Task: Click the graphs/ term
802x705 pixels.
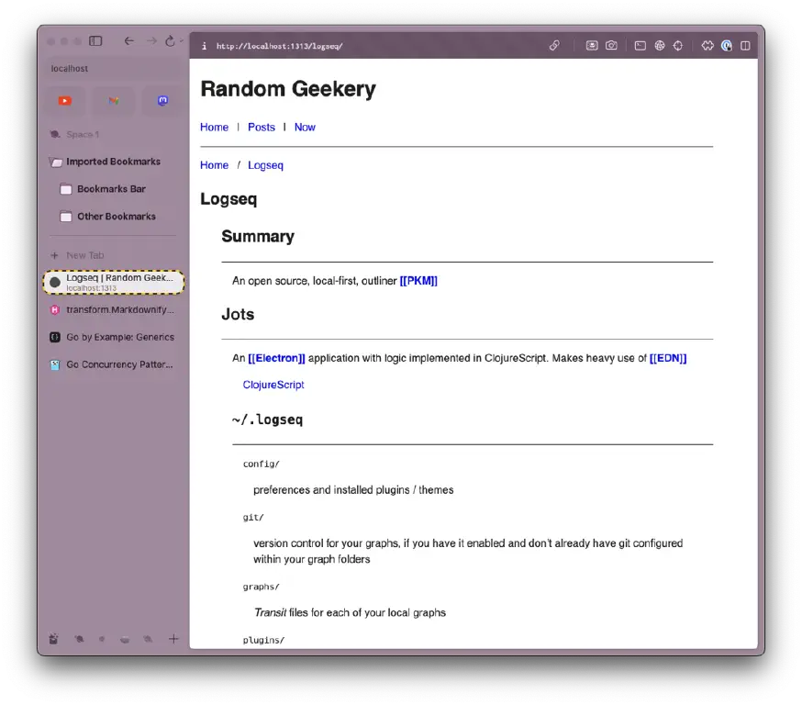Action: [x=261, y=587]
